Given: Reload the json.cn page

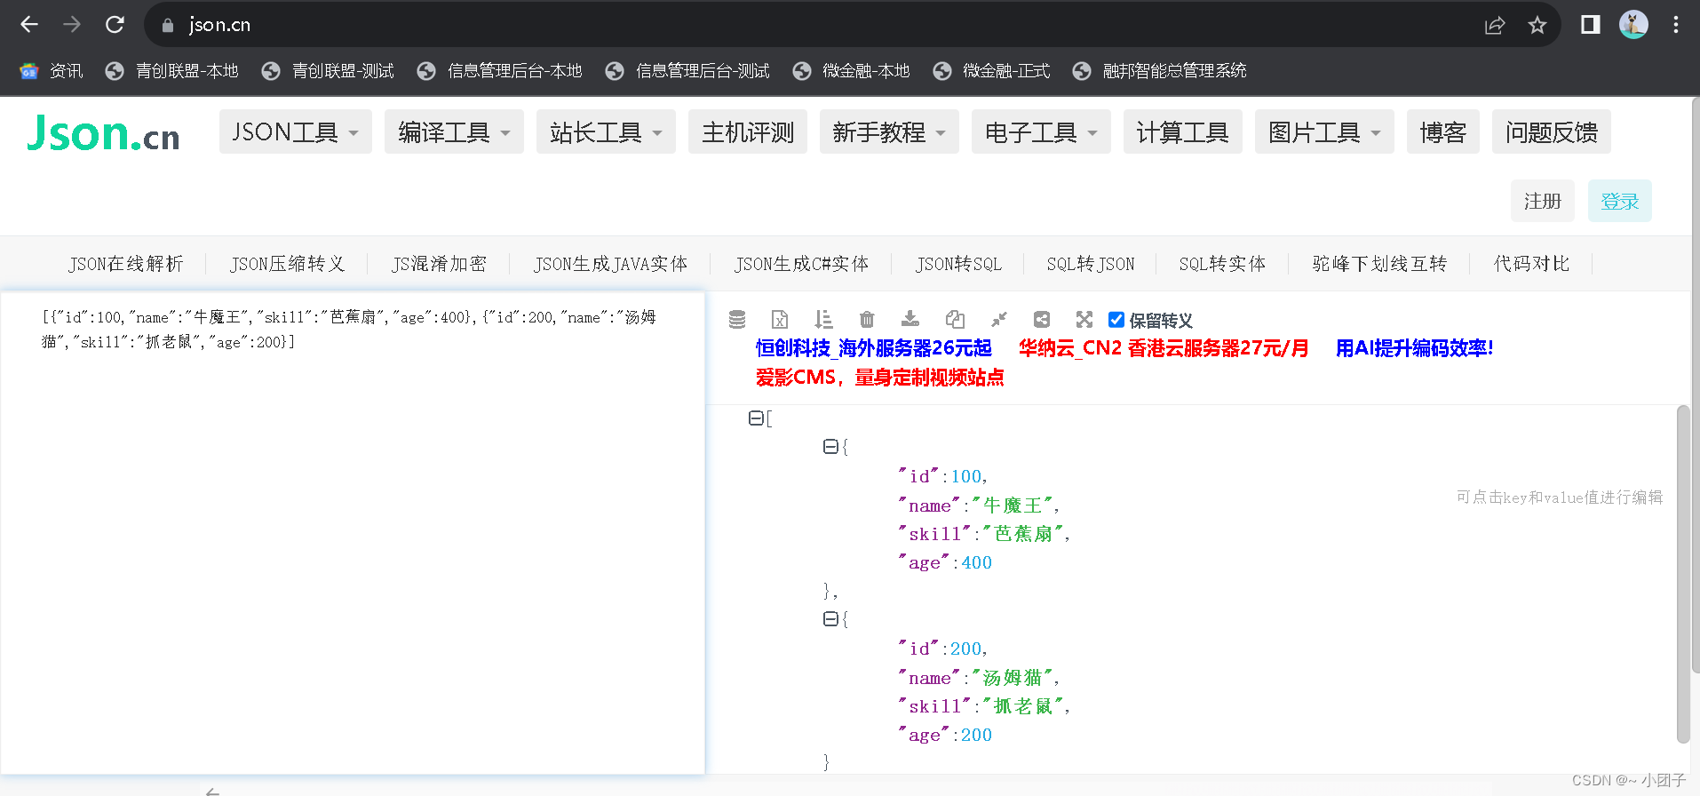Looking at the screenshot, I should coord(115,25).
